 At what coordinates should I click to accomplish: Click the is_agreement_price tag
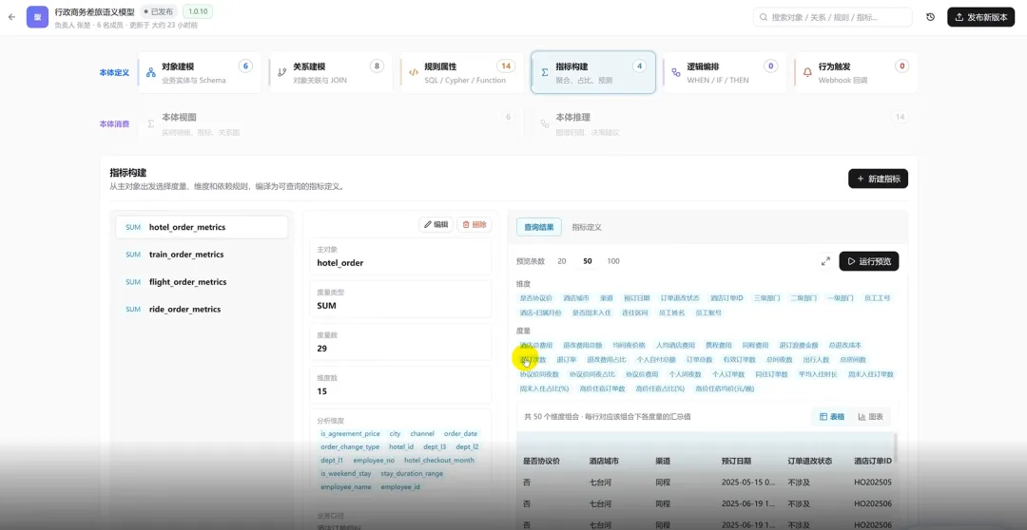350,434
